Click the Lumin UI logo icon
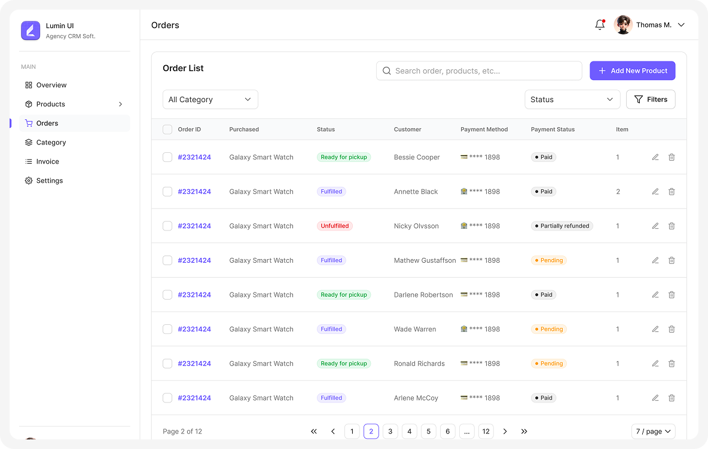 30,30
